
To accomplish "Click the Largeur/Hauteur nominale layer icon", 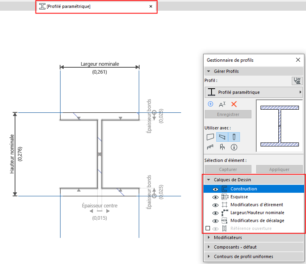I will tap(225, 213).
